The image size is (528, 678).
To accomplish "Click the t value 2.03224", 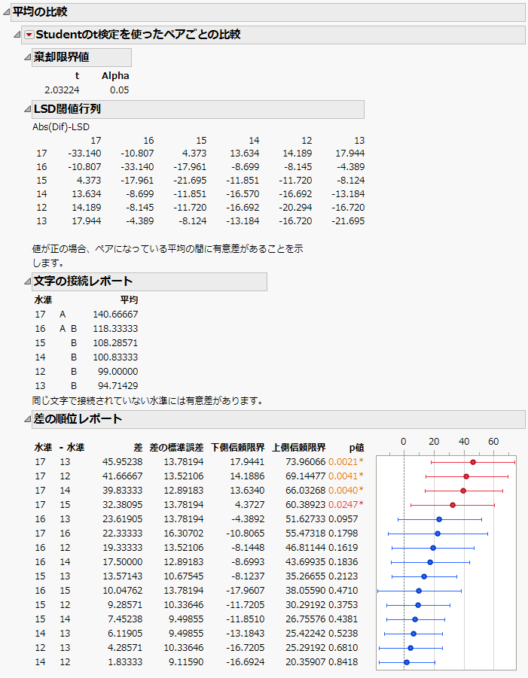I will 62,90.
